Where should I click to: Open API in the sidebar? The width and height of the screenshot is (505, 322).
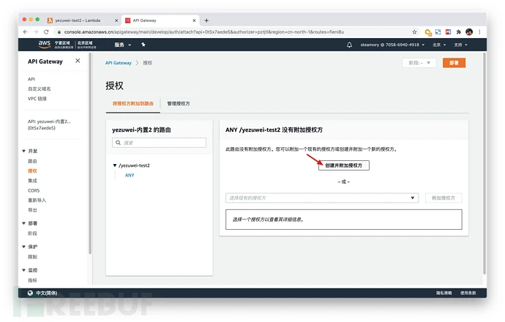31,79
